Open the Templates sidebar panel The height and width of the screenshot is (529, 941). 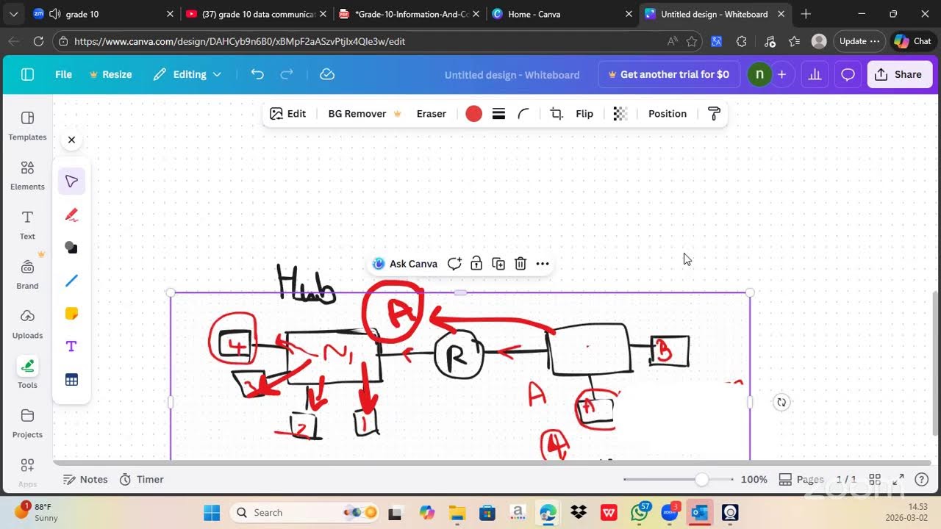click(27, 126)
